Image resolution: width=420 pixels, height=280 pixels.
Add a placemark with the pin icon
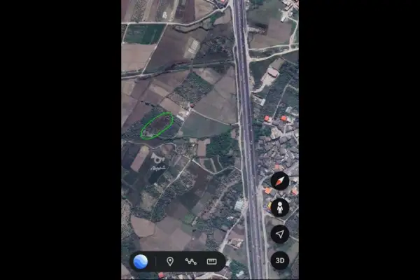coord(170,261)
